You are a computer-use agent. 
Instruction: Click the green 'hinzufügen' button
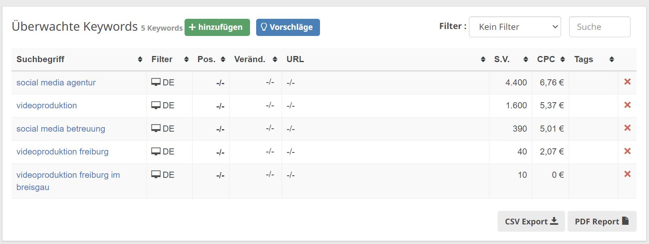point(217,27)
